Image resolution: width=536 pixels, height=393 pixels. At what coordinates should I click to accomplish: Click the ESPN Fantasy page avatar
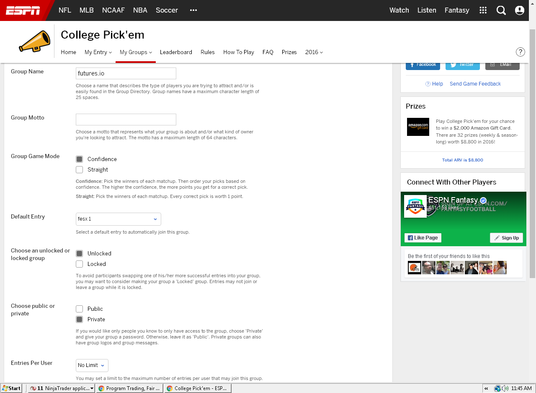pyautogui.click(x=415, y=206)
